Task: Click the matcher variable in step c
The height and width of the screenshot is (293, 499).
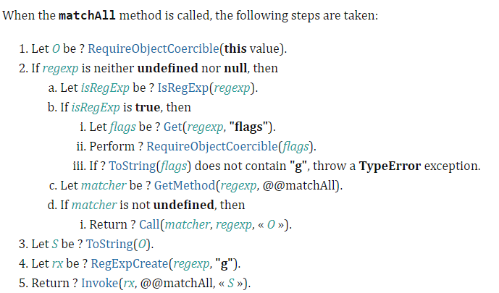Action: pos(104,185)
